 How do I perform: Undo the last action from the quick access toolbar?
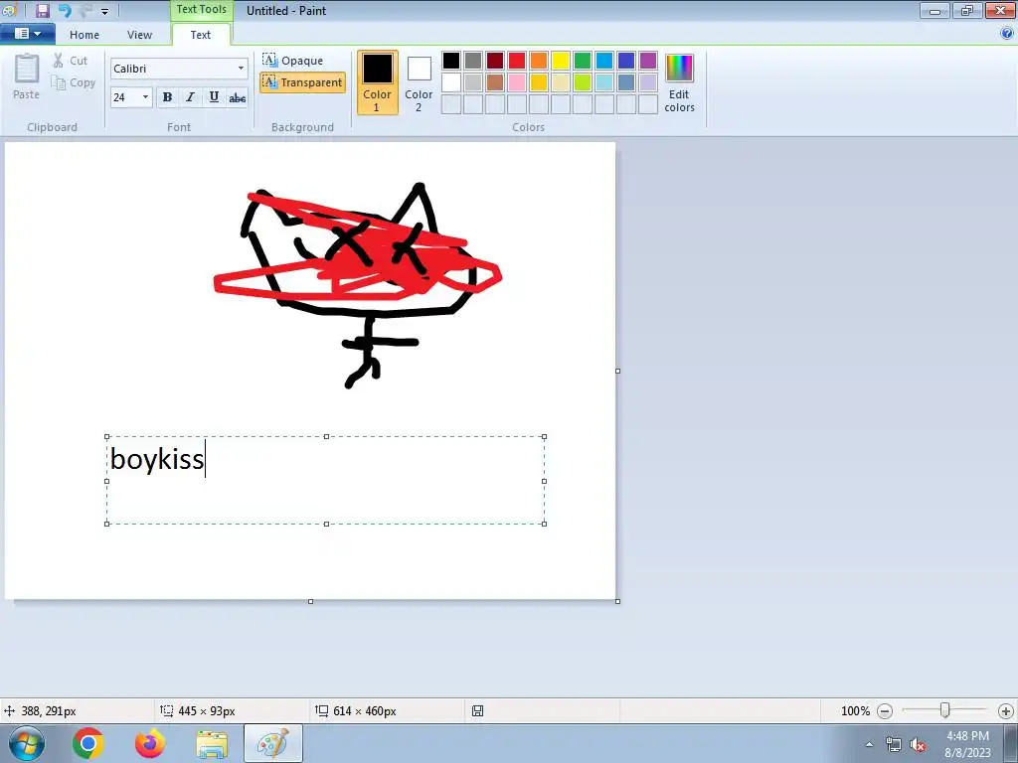click(x=65, y=10)
